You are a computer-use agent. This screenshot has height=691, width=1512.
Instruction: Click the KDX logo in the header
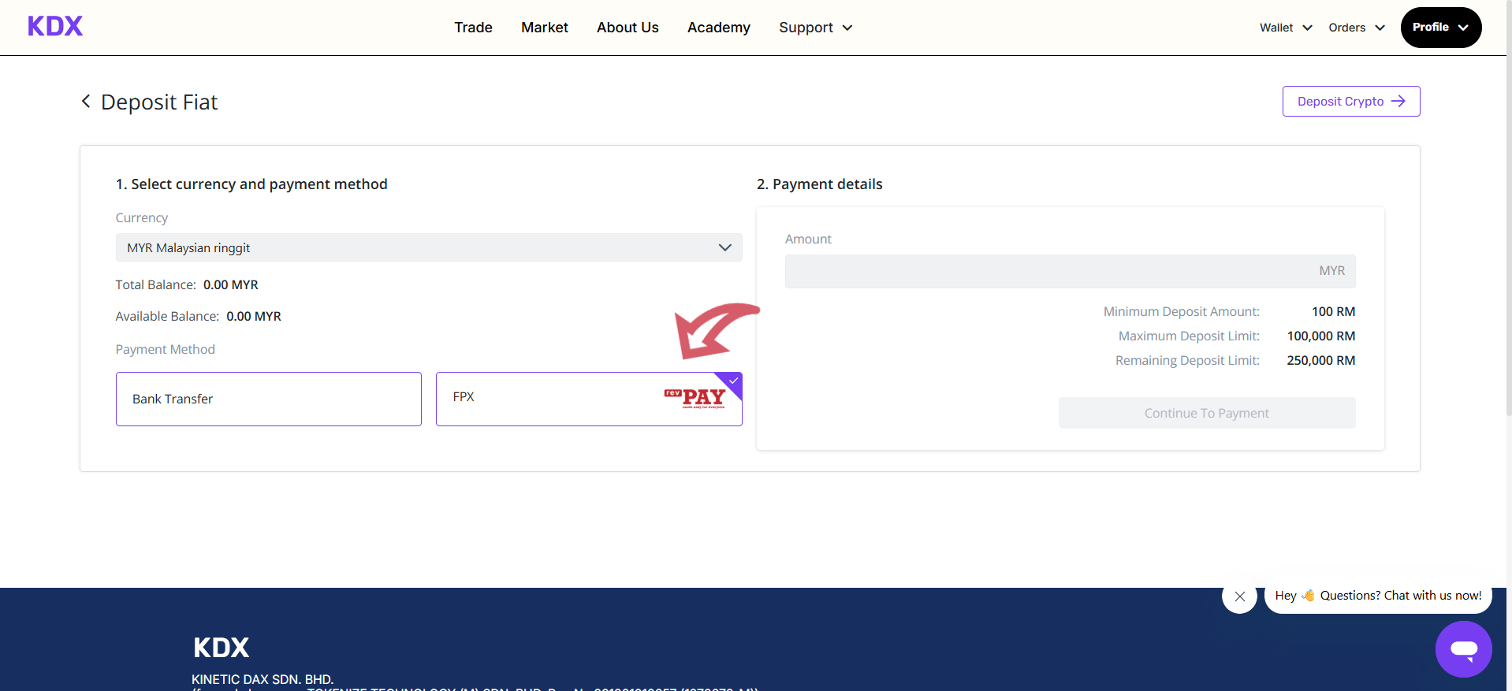(x=55, y=27)
